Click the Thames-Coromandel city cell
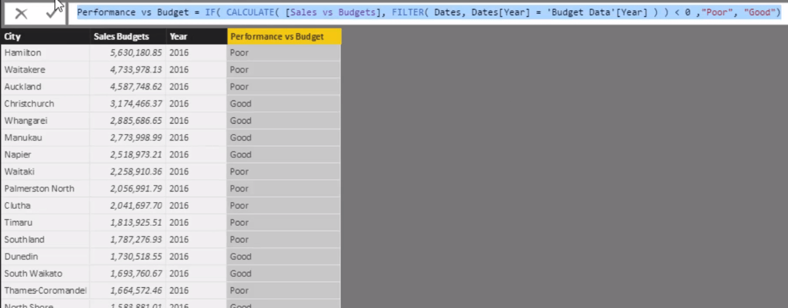The width and height of the screenshot is (788, 308). click(45, 291)
